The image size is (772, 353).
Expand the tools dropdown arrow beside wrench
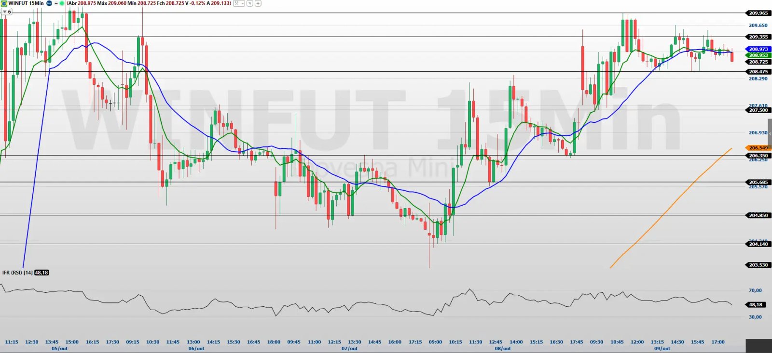[x=242, y=3]
